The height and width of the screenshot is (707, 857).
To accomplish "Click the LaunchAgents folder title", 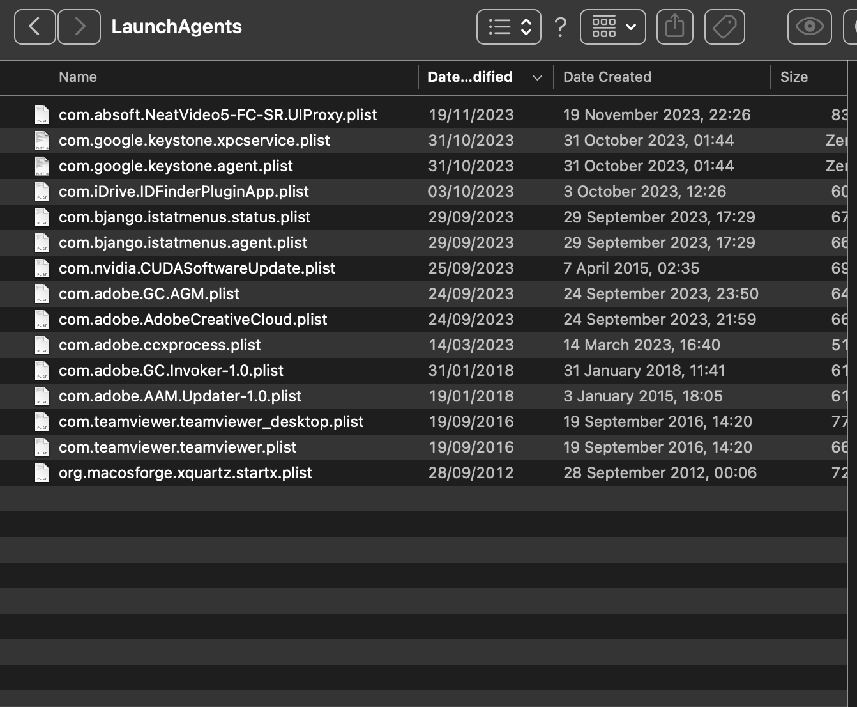I will coord(177,27).
